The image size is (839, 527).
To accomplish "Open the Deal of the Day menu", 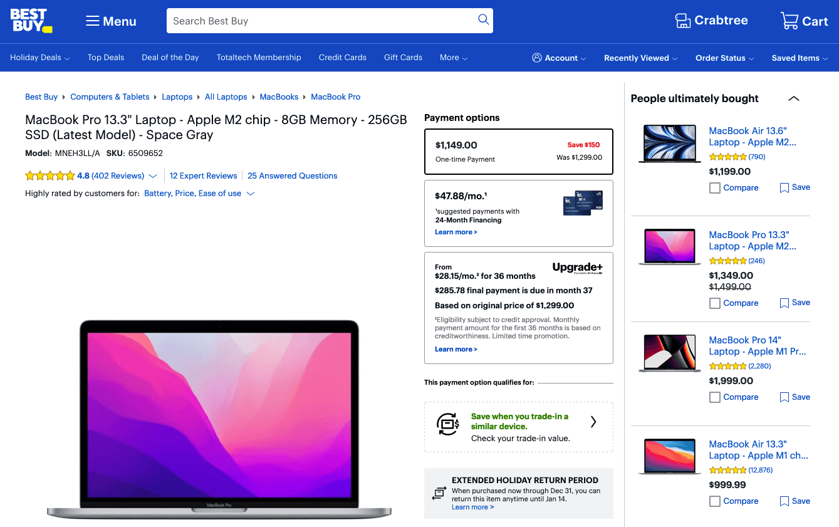I will (170, 57).
